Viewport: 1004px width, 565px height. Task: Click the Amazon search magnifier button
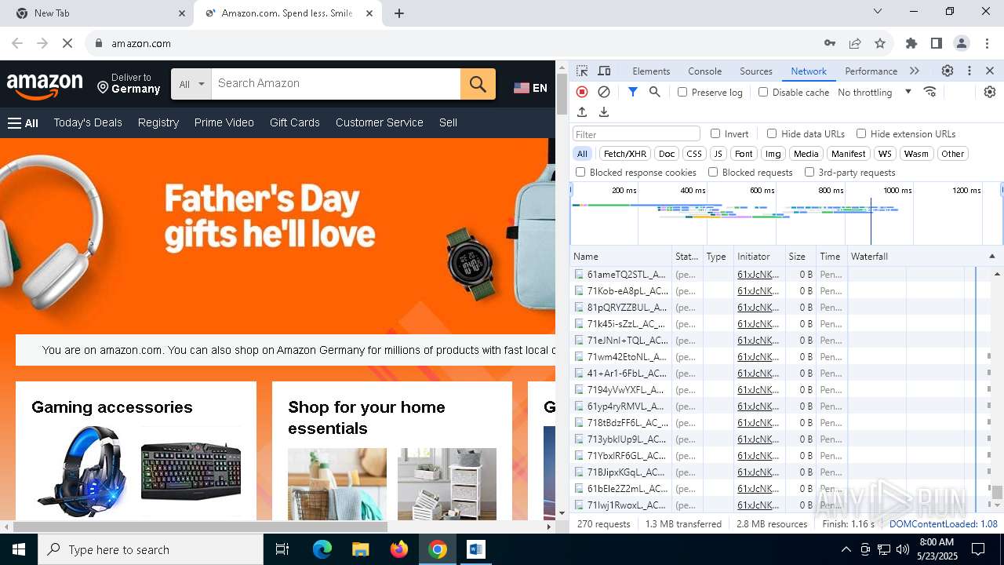pos(478,84)
